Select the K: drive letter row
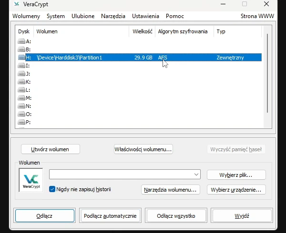 (x=28, y=82)
